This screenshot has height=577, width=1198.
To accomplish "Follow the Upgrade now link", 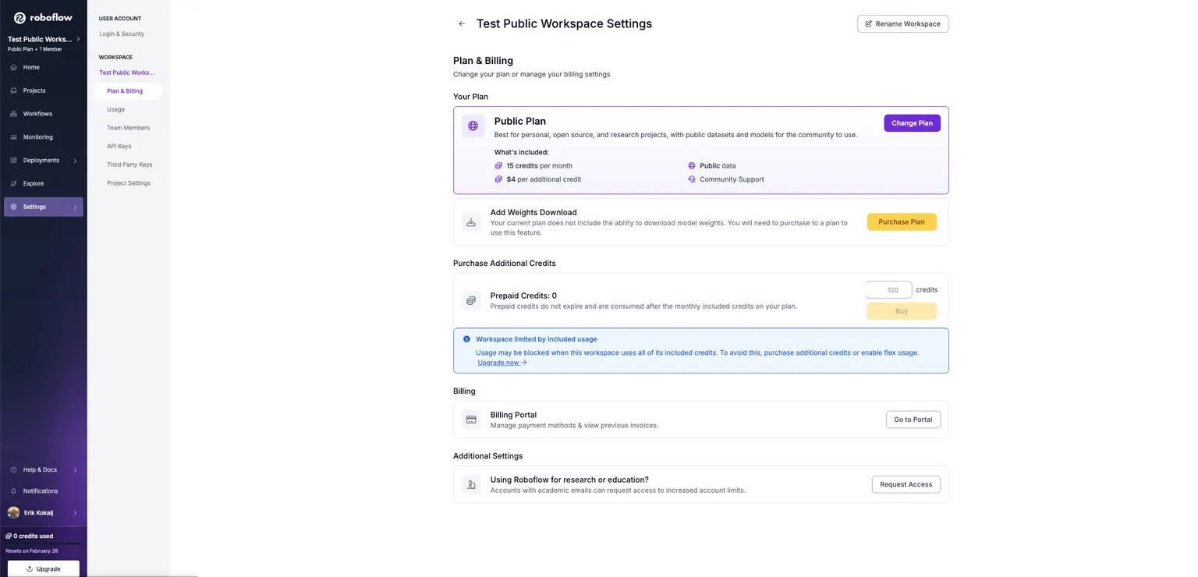I will [x=502, y=363].
